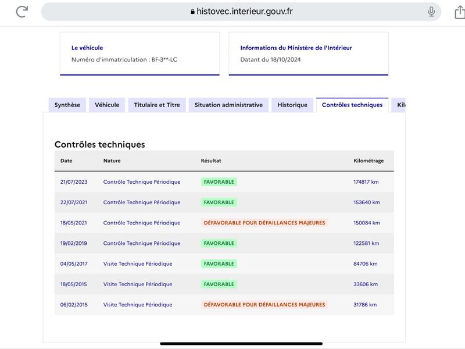The image size is (465, 349).
Task: Click the Résultat column header
Action: click(211, 161)
